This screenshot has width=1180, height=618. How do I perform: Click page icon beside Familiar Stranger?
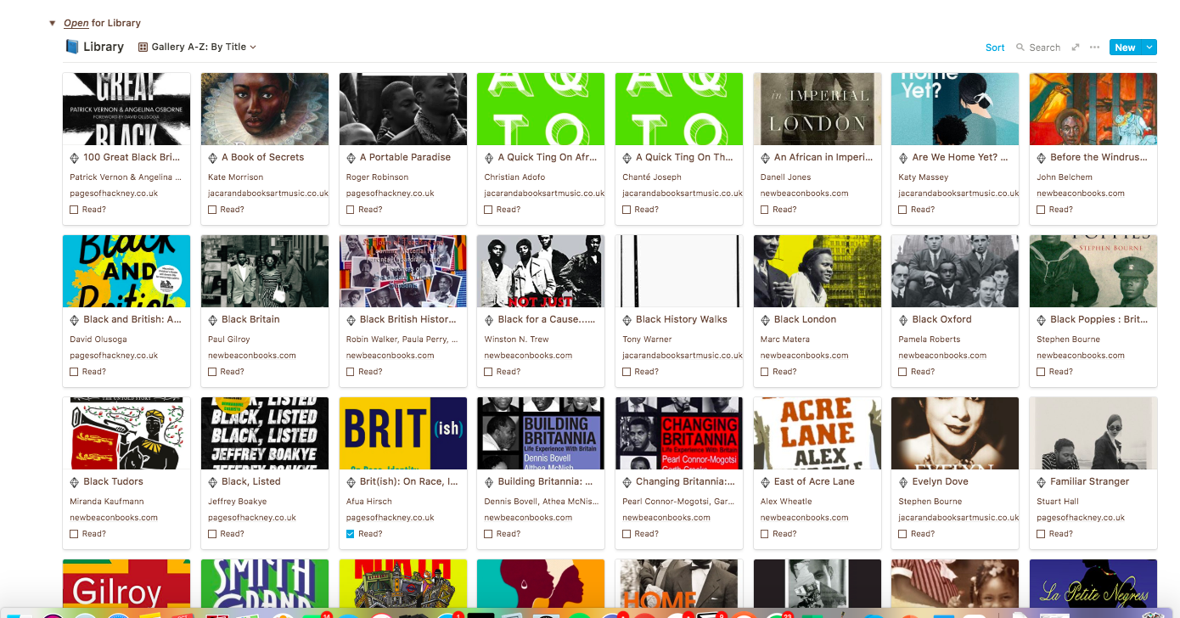(x=1042, y=482)
